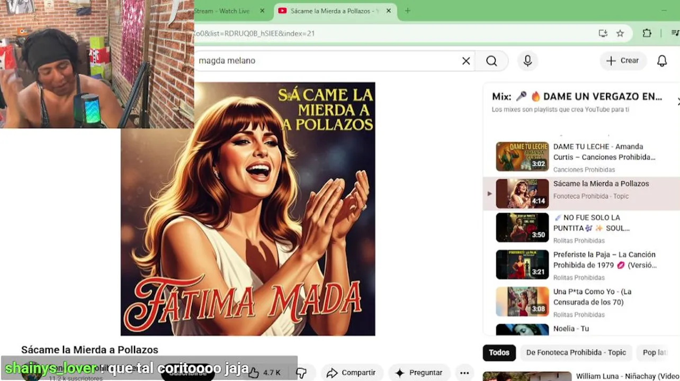The width and height of the screenshot is (680, 381).
Task: Clear the search box with the X icon
Action: [466, 61]
